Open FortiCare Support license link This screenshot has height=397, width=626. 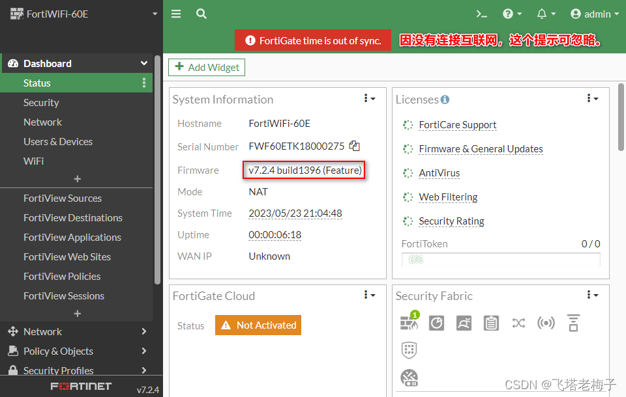[x=458, y=125]
